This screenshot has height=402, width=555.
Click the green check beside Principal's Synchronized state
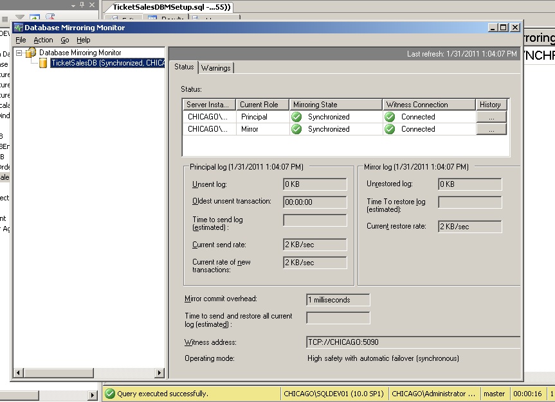[296, 117]
